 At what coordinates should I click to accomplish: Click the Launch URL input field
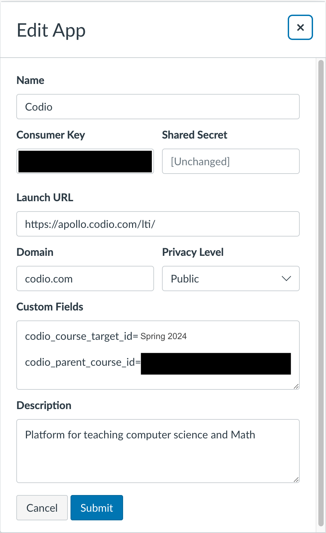[158, 224]
